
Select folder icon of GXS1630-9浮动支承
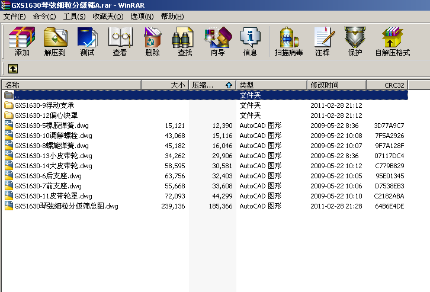(x=8, y=105)
